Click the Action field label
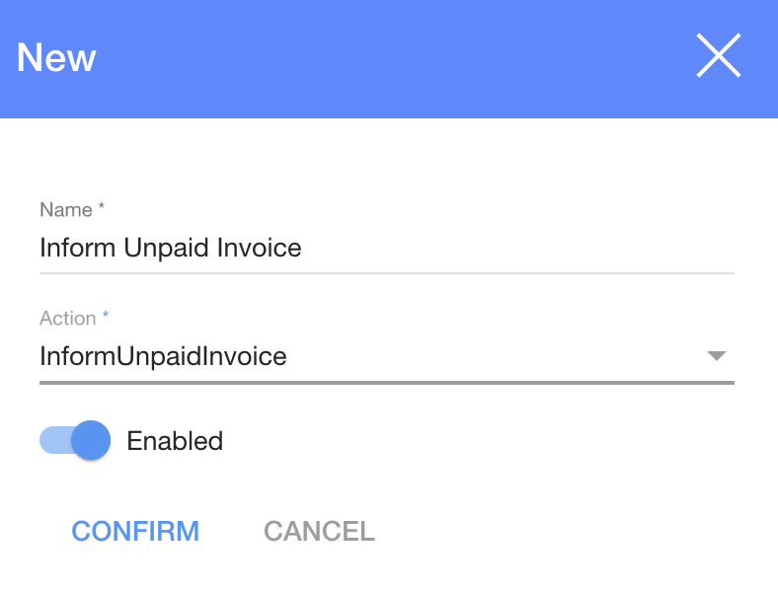Image resolution: width=778 pixels, height=590 pixels. (67, 318)
